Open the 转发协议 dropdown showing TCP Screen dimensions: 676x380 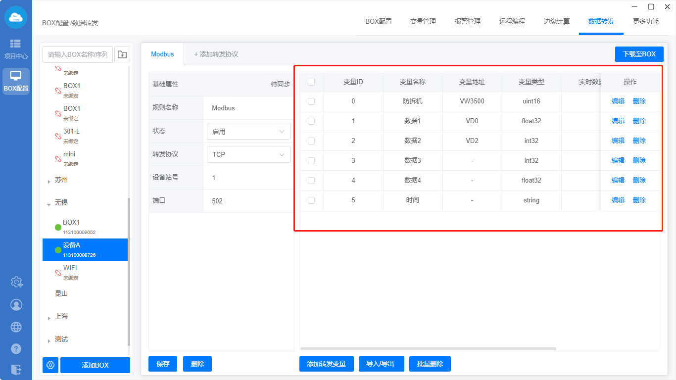tap(248, 154)
